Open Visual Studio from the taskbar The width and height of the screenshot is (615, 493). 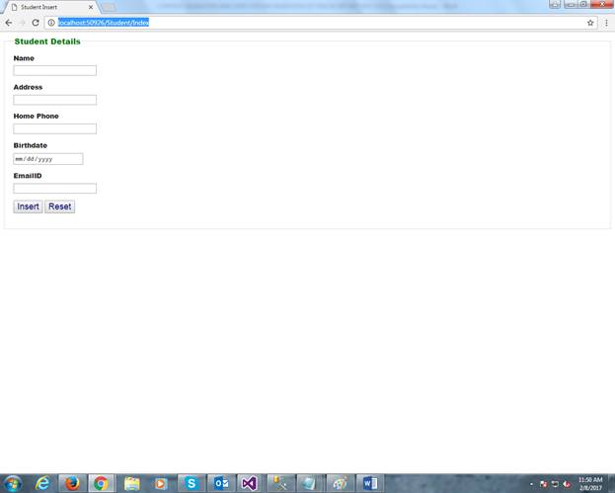tap(249, 483)
